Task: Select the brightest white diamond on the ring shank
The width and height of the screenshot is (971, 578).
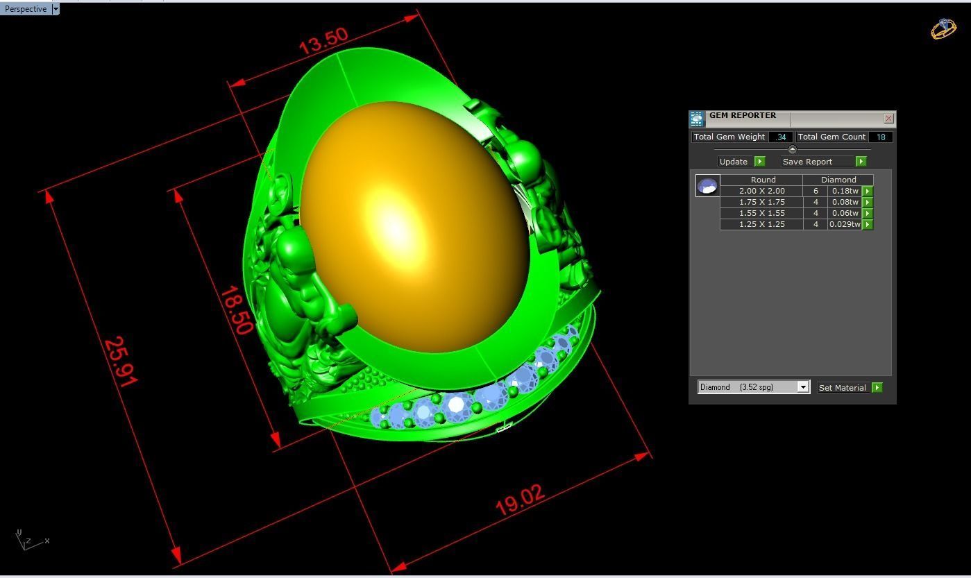Action: 456,405
